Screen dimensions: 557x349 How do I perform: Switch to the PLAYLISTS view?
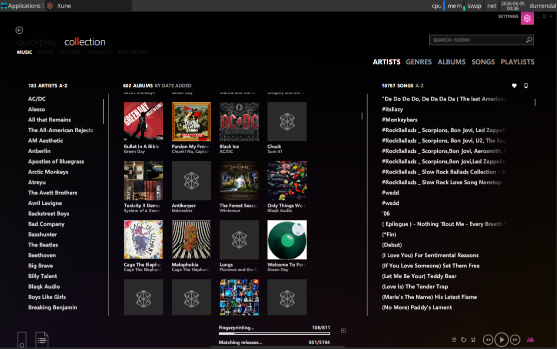click(517, 61)
